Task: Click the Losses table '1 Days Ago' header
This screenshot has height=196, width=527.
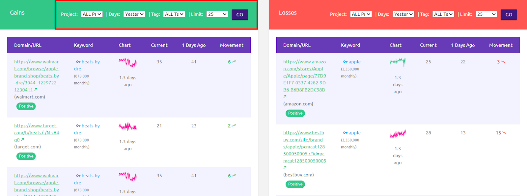Action: point(463,45)
